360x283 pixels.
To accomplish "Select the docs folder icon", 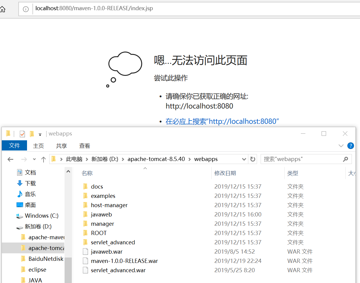I will tap(85, 186).
